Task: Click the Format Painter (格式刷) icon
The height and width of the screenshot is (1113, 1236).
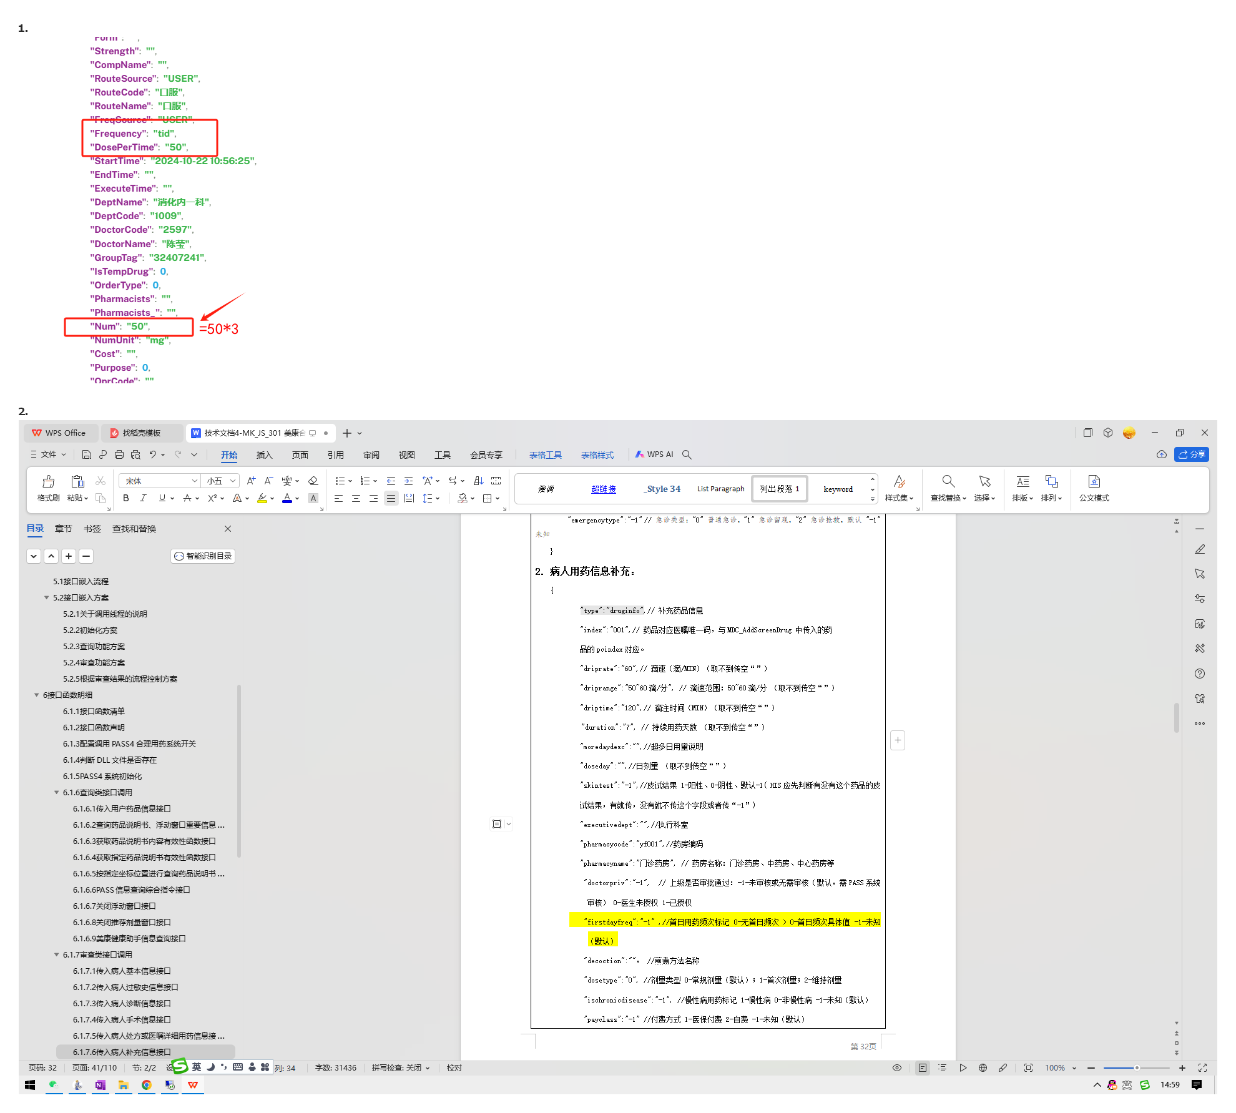Action: tap(48, 482)
